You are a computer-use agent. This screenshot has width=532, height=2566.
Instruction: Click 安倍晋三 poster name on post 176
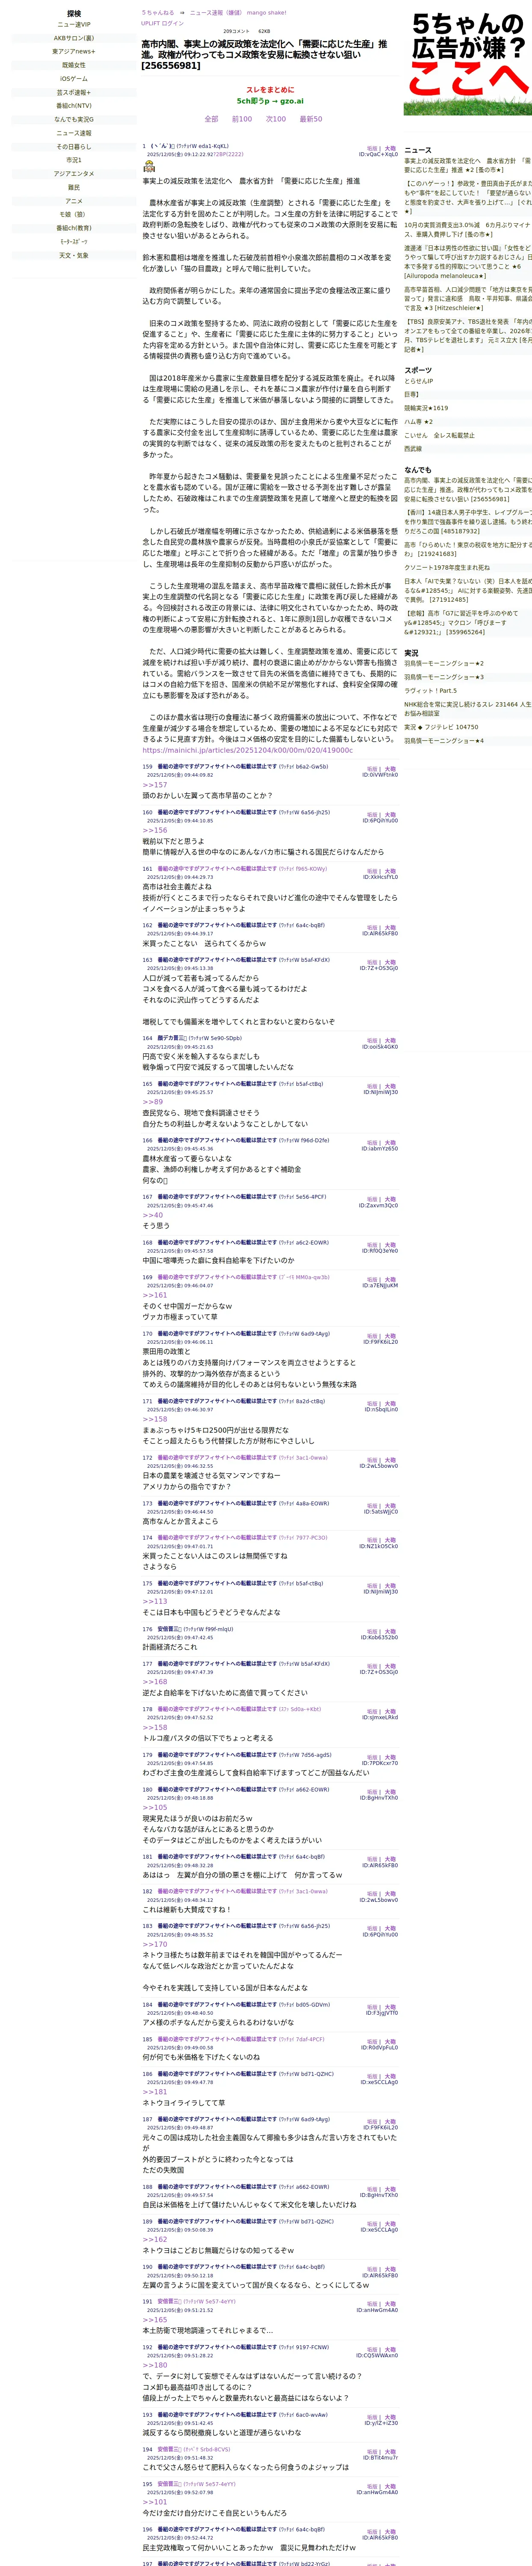(168, 1630)
